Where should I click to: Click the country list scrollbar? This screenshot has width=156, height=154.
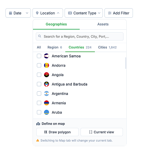tap(125, 63)
